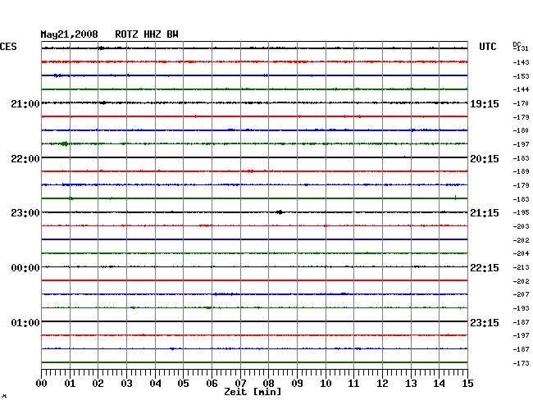533x405 pixels.
Task: Click the DC offset value -143
Action: 521,62
